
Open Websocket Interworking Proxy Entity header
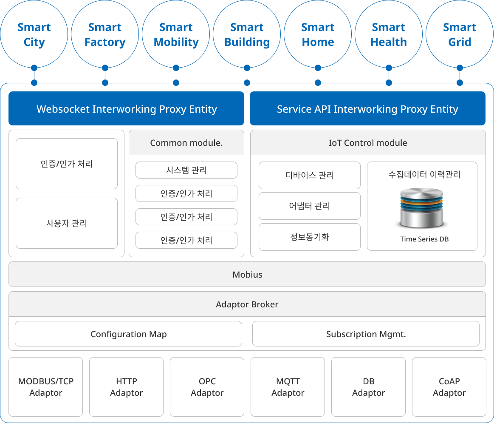pyautogui.click(x=127, y=109)
